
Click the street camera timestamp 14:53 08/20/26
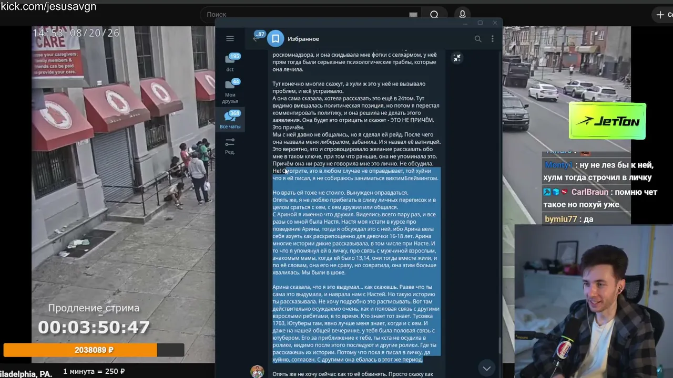point(76,33)
